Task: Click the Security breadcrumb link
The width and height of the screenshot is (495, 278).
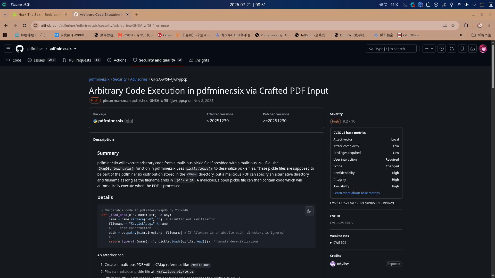Action: [x=120, y=79]
